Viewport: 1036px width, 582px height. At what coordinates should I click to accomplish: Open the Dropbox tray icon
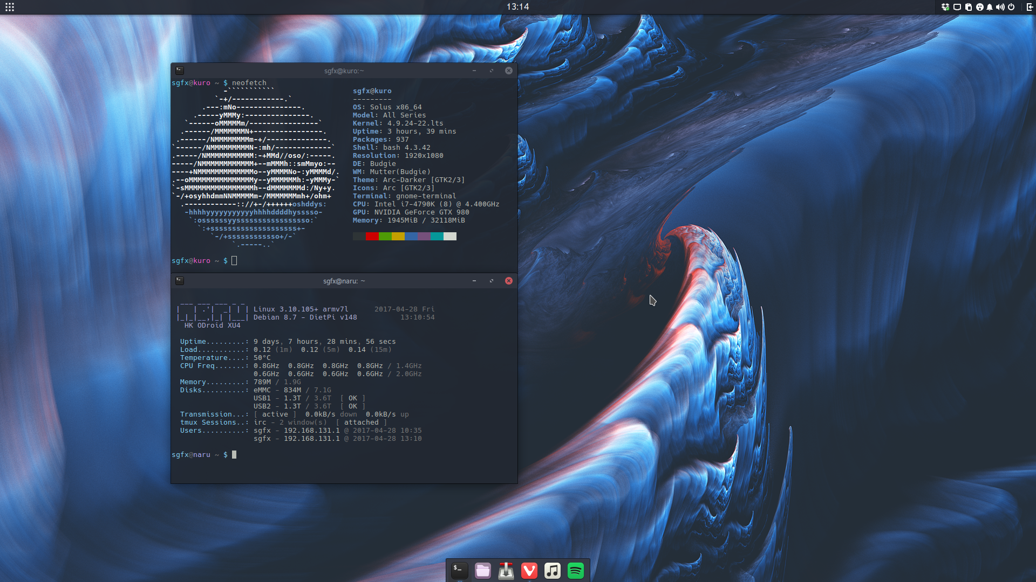(x=945, y=7)
